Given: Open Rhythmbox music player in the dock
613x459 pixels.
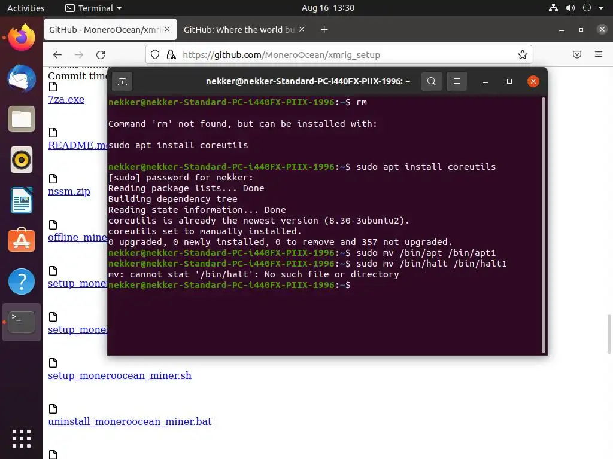Looking at the screenshot, I should (22, 160).
